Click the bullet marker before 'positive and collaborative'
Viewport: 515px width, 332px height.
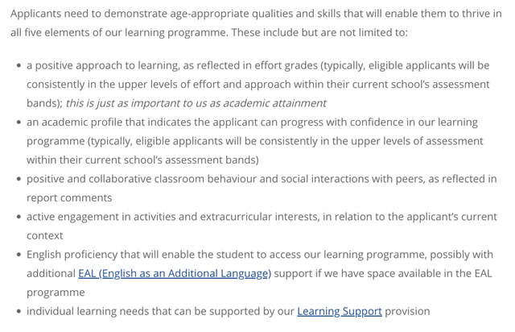[x=19, y=180]
